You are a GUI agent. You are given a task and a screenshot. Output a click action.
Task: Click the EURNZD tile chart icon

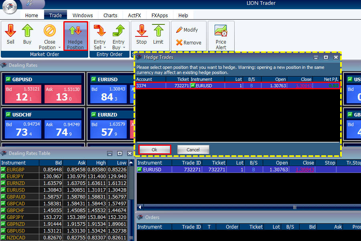[94, 114]
